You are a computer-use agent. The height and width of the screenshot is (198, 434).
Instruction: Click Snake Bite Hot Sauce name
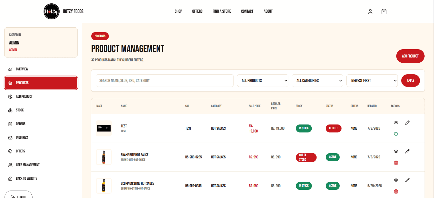[x=135, y=155]
